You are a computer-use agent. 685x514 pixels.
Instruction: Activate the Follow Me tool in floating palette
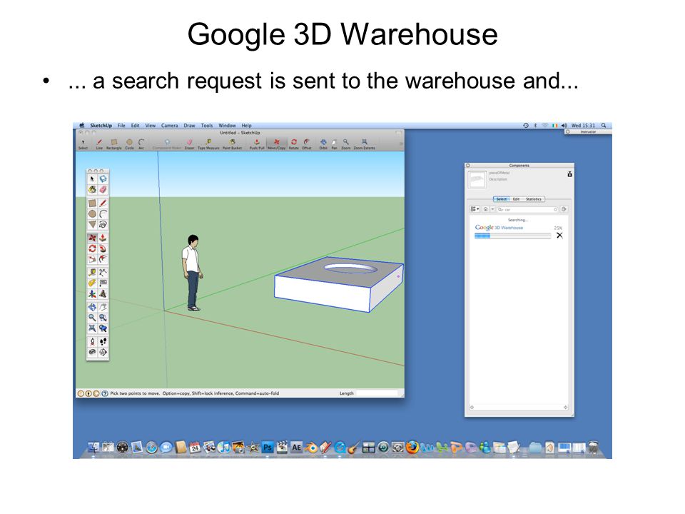tap(103, 248)
